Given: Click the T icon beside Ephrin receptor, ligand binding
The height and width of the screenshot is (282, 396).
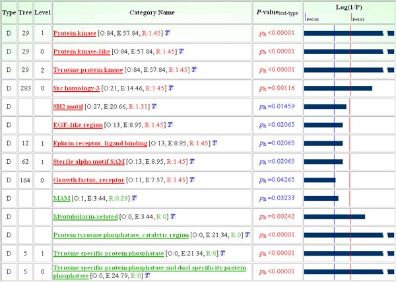Looking at the screenshot, I should click(214, 143).
